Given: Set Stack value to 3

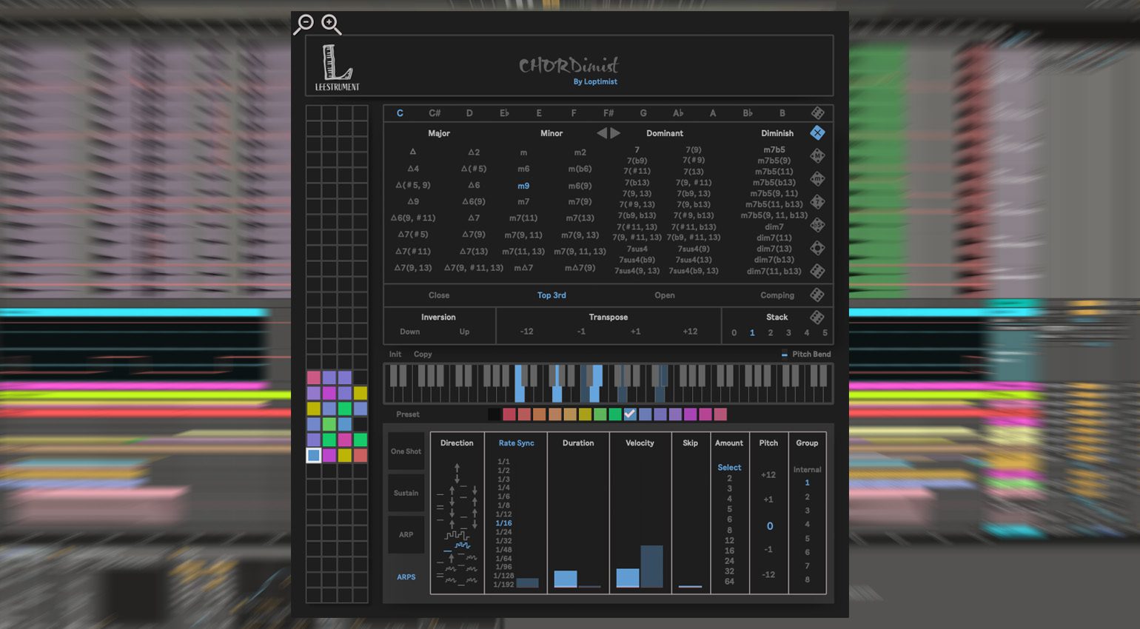Looking at the screenshot, I should point(788,333).
